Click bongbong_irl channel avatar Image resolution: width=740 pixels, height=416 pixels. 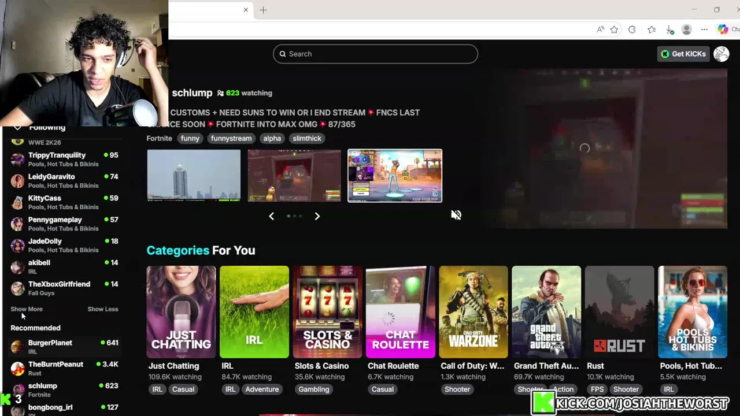(18, 410)
